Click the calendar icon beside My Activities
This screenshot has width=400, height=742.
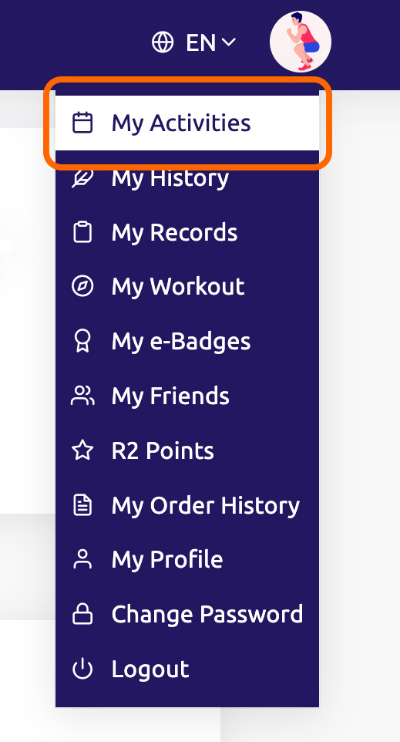point(82,123)
